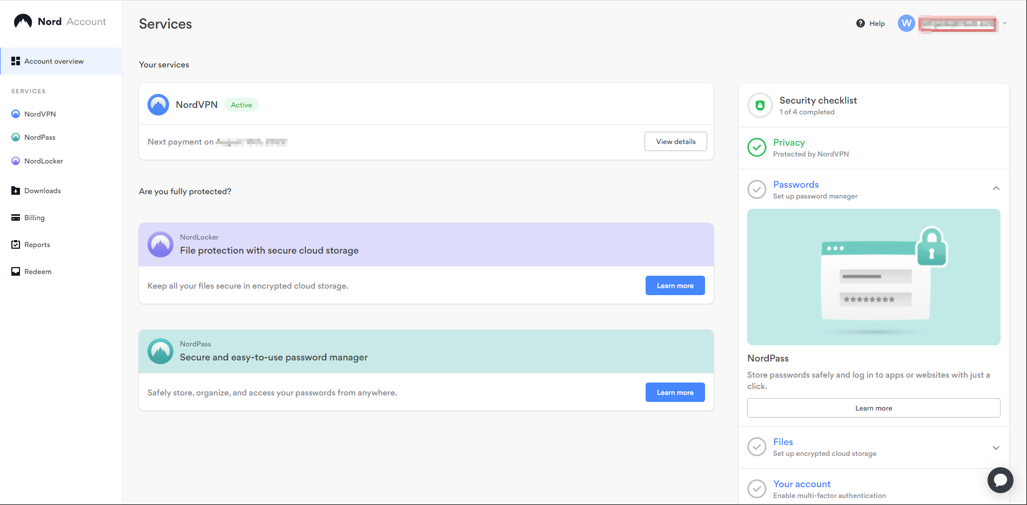This screenshot has width=1027, height=505.
Task: Click the Billing card icon in the sidebar
Action: (16, 217)
